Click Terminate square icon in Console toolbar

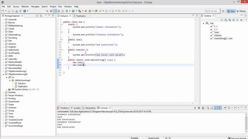point(195,108)
